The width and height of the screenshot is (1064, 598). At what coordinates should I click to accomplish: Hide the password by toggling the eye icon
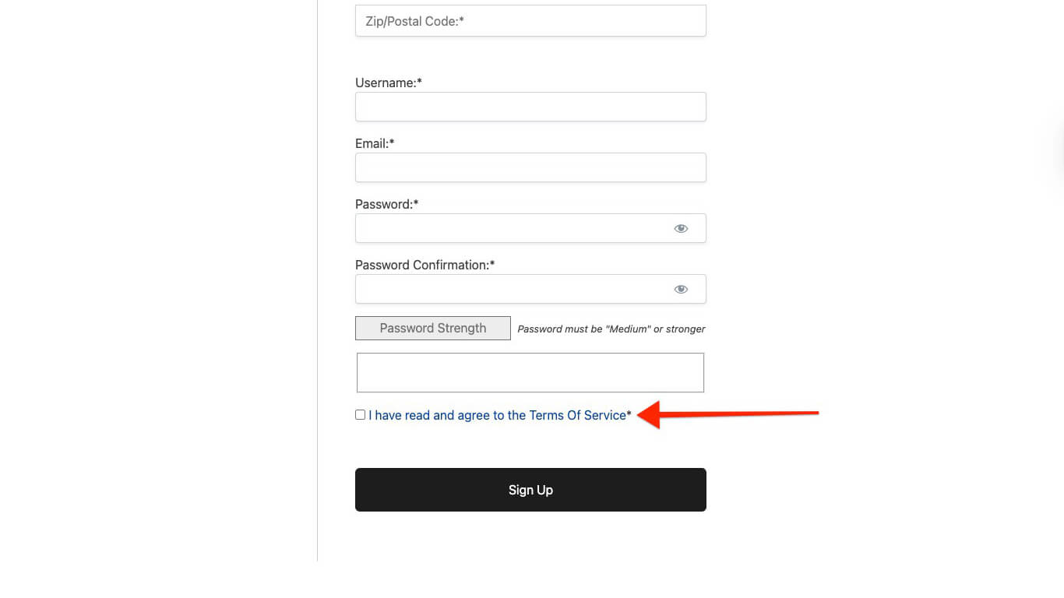680,228
